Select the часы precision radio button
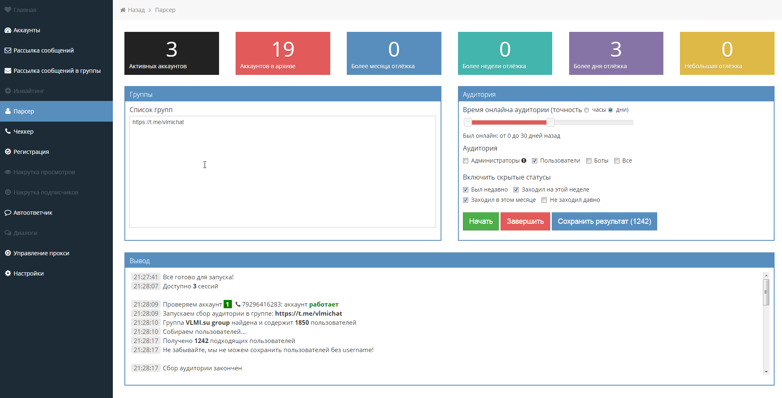 (586, 110)
